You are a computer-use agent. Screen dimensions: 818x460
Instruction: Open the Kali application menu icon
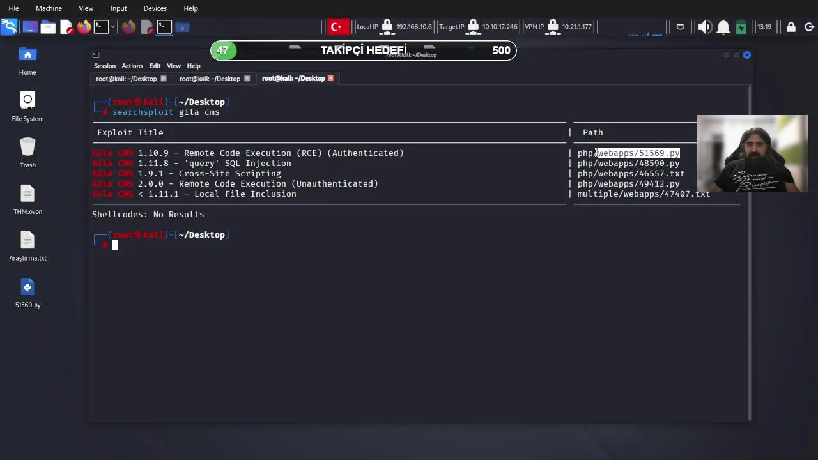(x=9, y=27)
